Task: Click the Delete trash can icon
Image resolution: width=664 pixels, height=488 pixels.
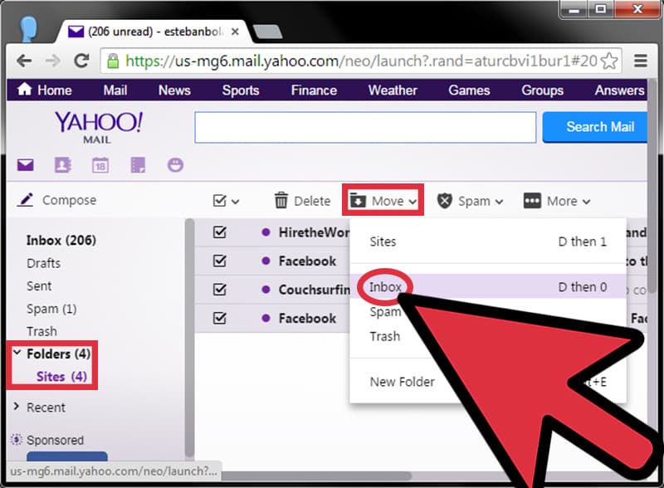Action: coord(281,200)
